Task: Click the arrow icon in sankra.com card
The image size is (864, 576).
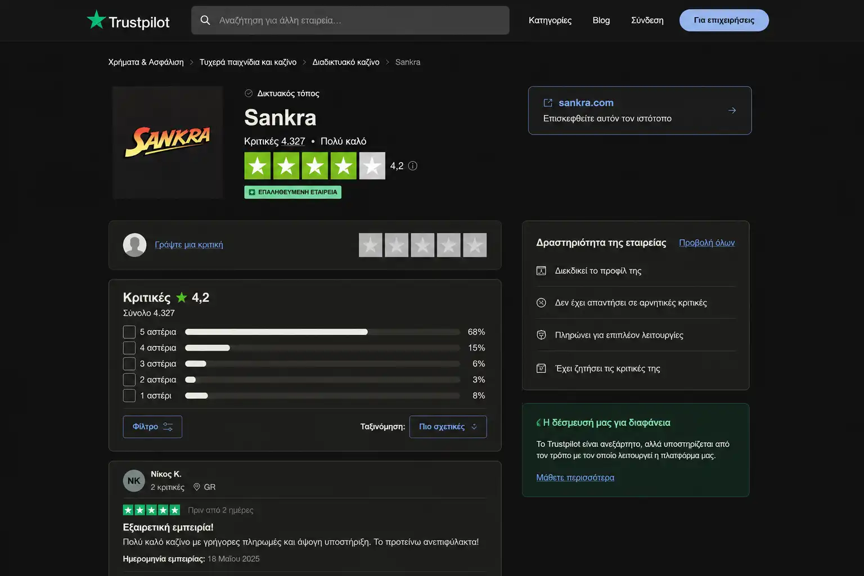Action: pos(732,110)
